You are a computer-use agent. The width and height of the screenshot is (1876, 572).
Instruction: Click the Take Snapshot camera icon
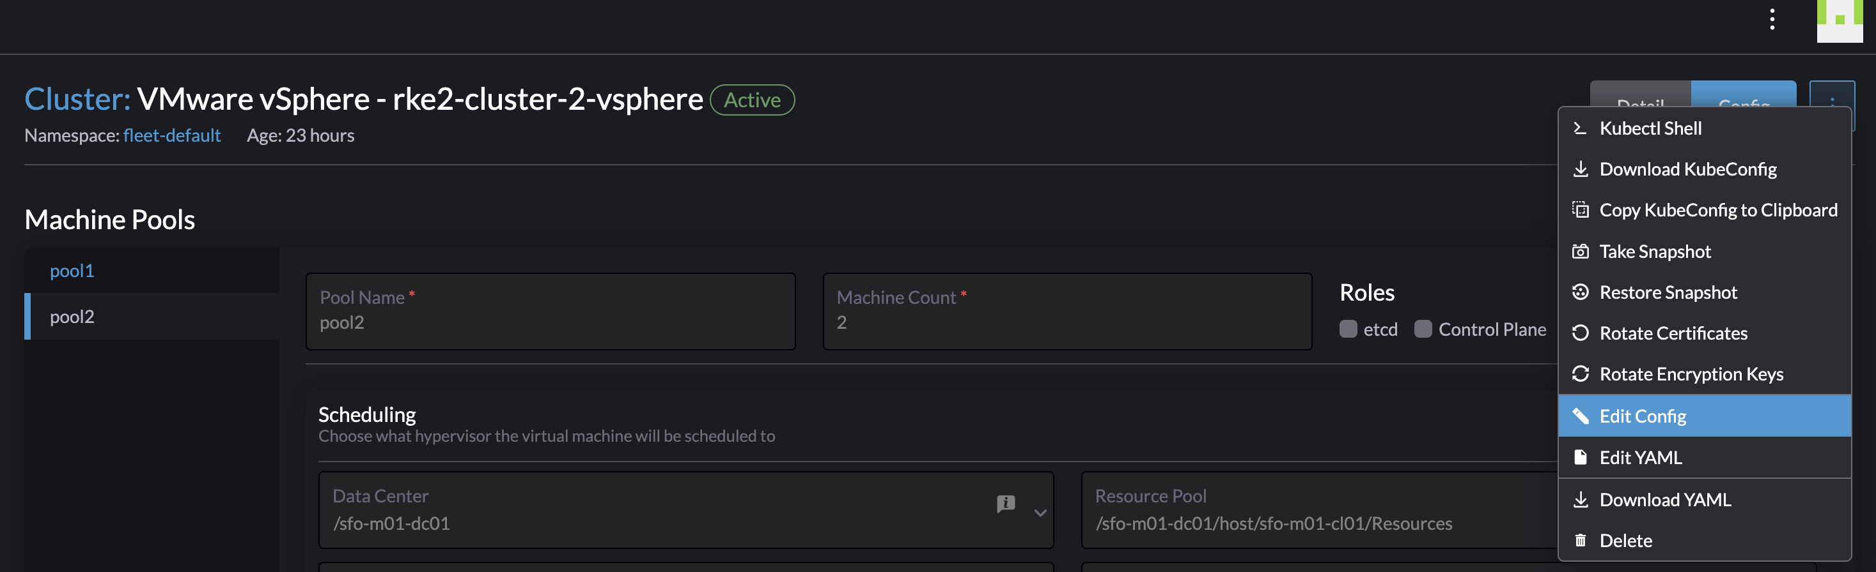click(1579, 252)
